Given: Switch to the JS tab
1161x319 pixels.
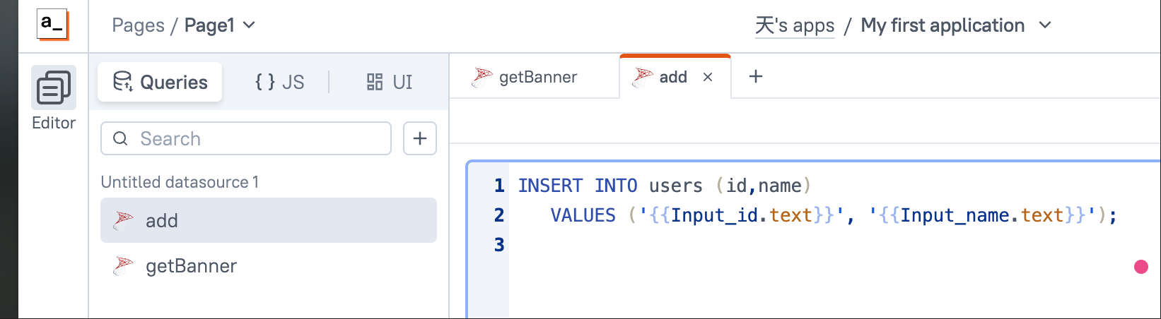Looking at the screenshot, I should 279,82.
